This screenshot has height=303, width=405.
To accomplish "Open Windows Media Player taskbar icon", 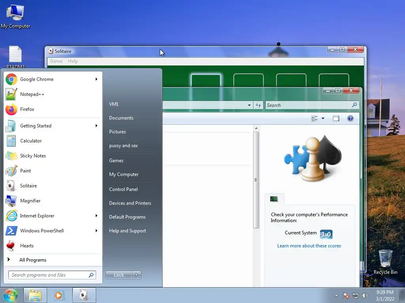I will tap(59, 295).
